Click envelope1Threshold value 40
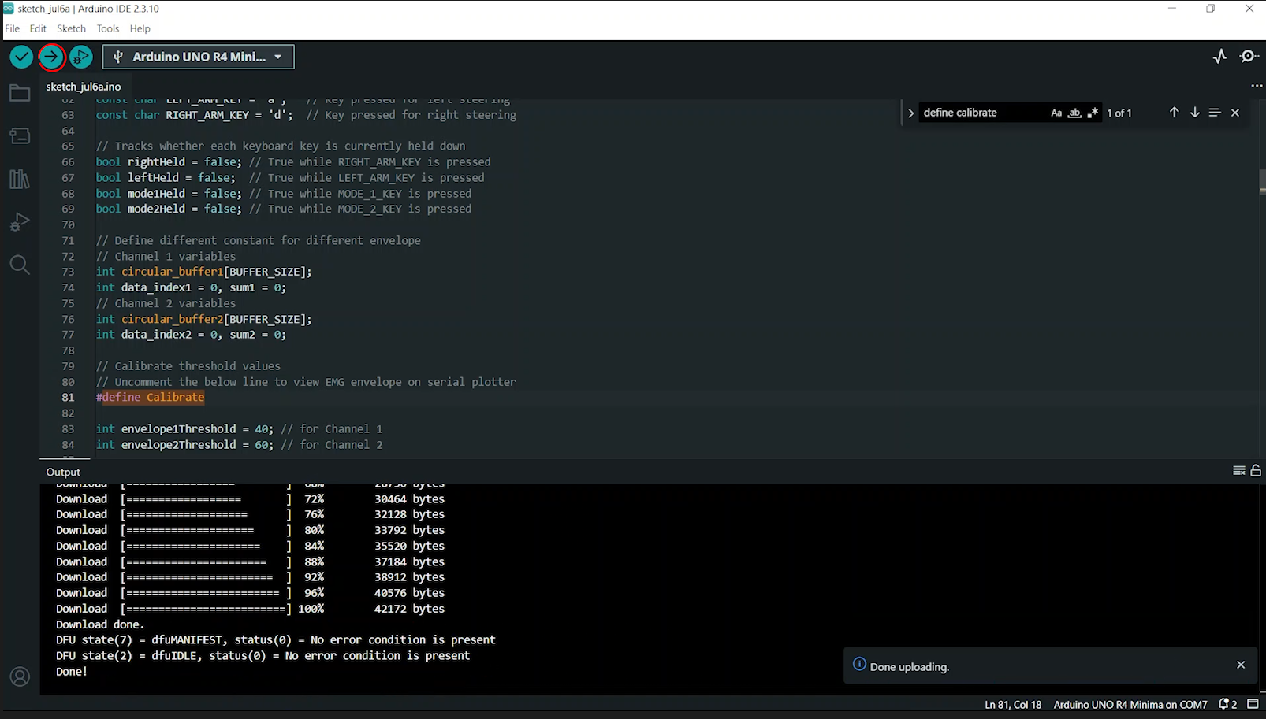Image resolution: width=1266 pixels, height=719 pixels. 261,428
